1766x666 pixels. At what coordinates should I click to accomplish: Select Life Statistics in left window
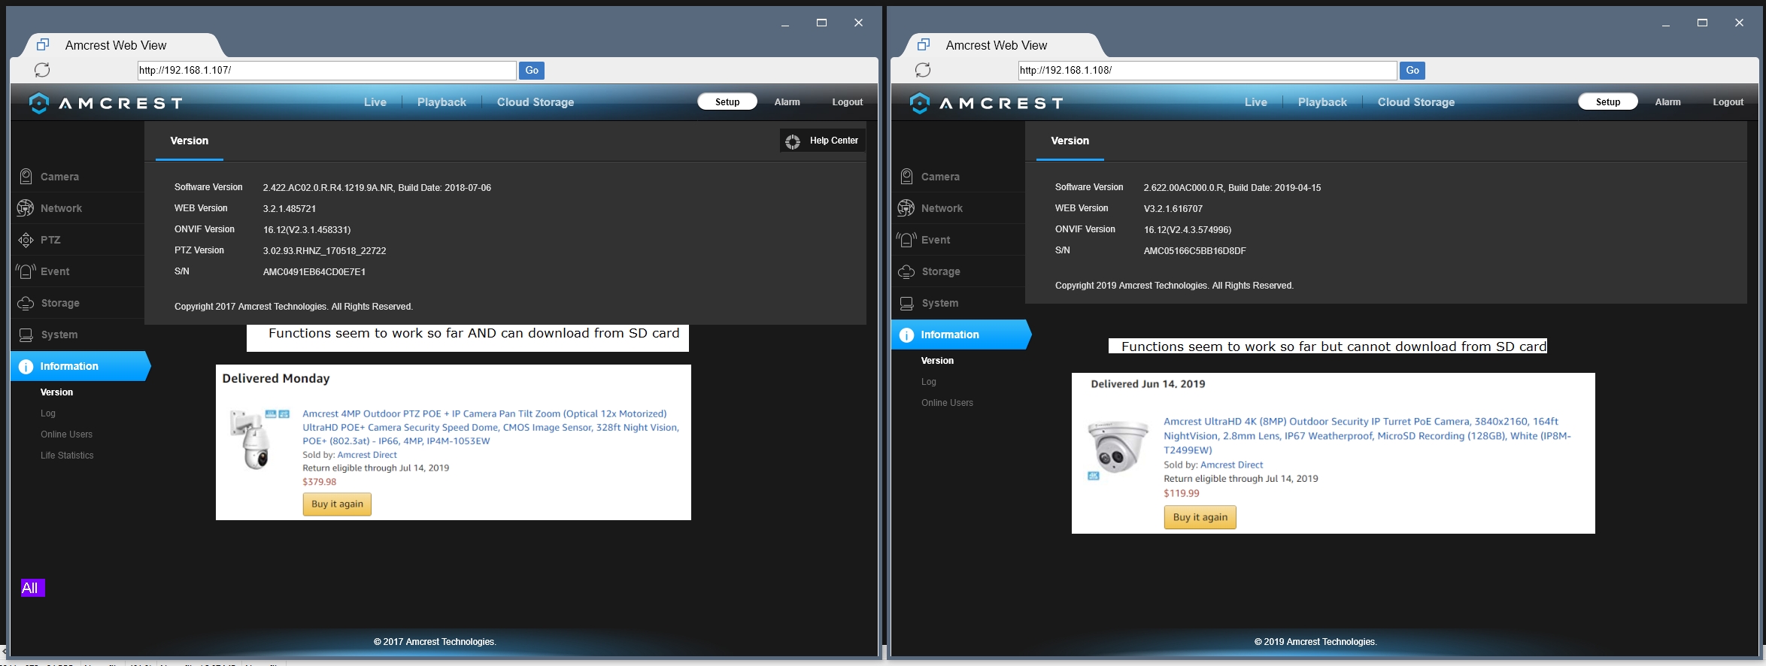coord(67,456)
